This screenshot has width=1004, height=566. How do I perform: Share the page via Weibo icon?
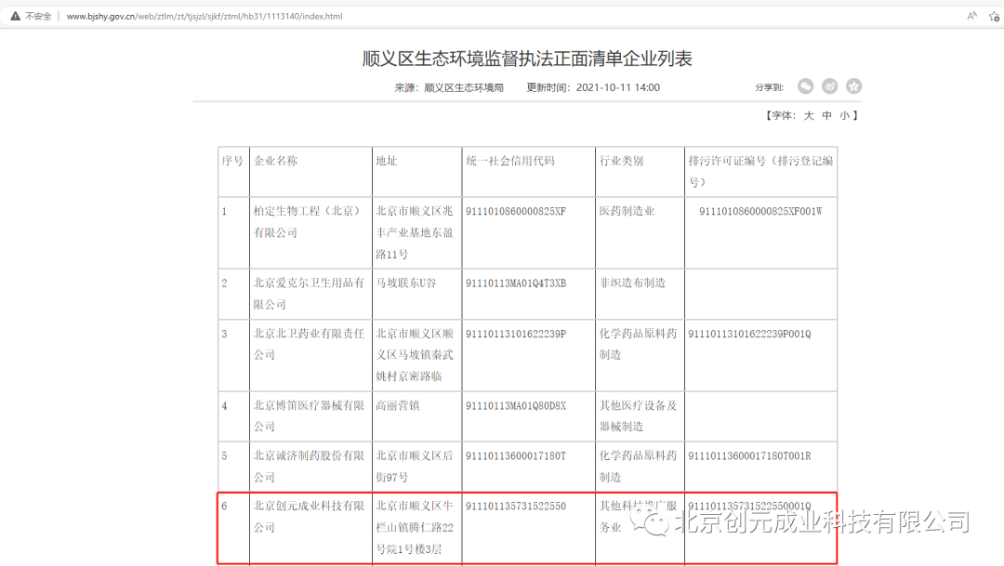(829, 86)
